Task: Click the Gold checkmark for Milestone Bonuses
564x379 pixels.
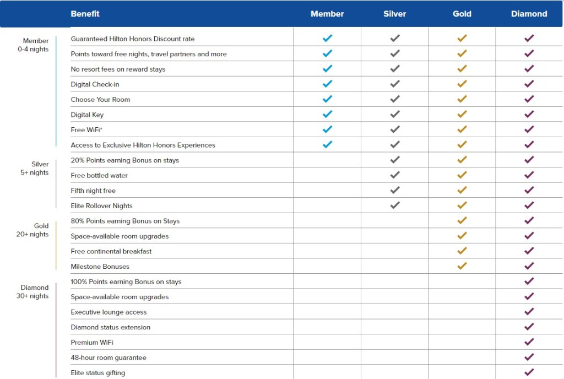Action: pos(462,266)
